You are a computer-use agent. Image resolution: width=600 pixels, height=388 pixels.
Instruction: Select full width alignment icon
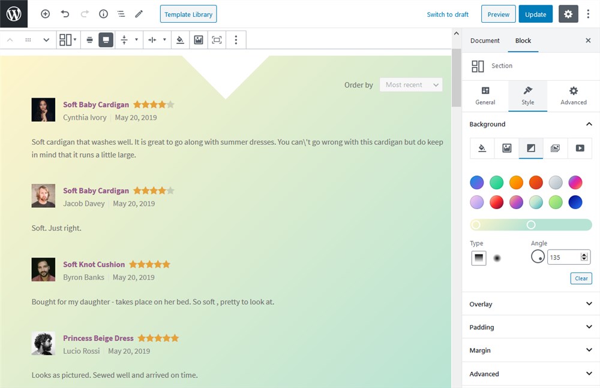[106, 40]
